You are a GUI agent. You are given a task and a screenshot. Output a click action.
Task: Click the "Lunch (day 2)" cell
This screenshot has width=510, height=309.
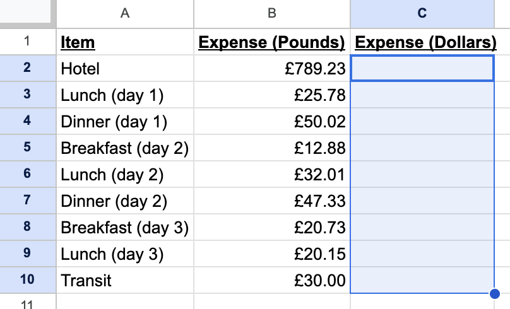[x=125, y=174]
